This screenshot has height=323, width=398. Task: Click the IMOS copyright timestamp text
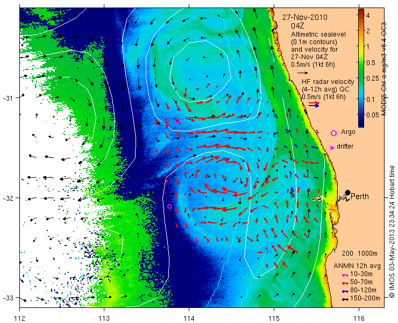click(392, 231)
